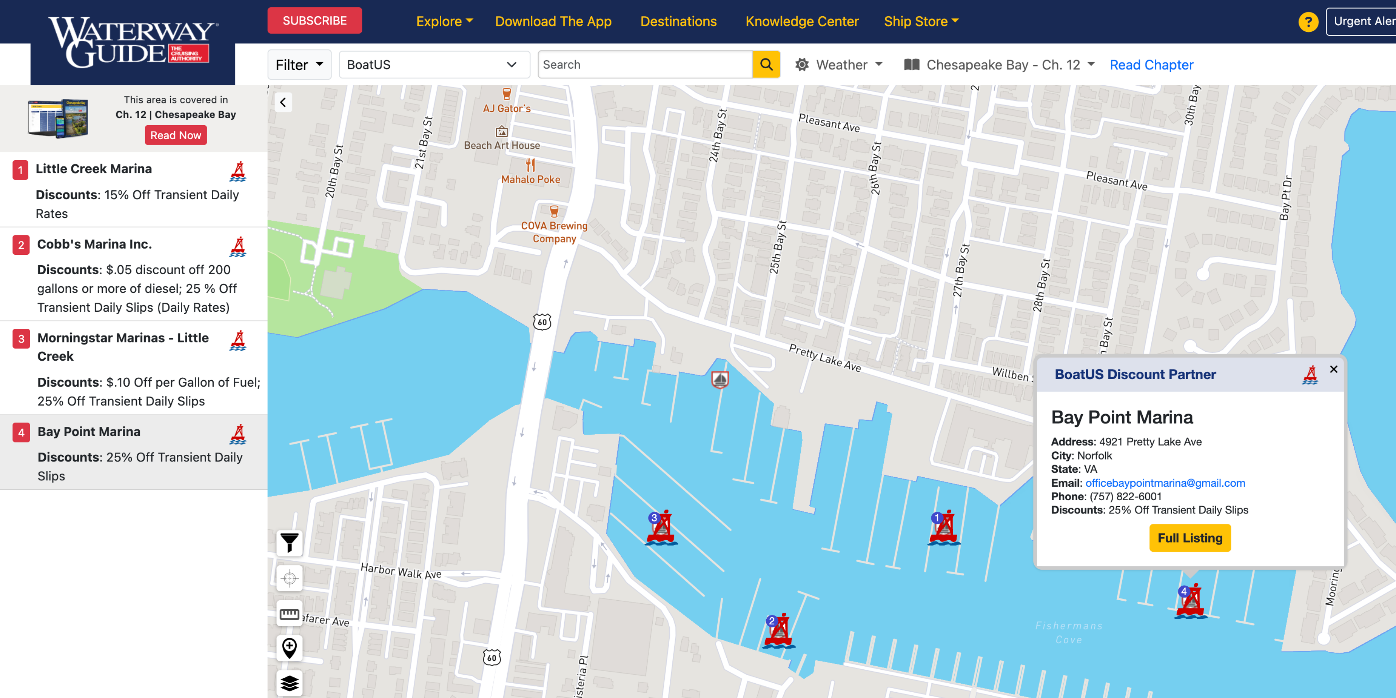Click the map filter funnel icon
Viewport: 1396px width, 698px height.
[289, 543]
